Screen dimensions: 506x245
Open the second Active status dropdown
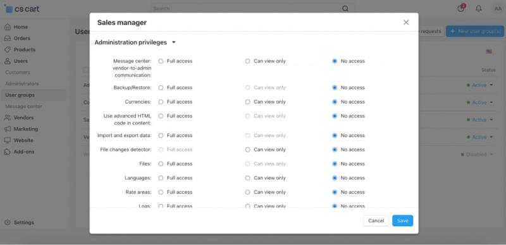(480, 102)
